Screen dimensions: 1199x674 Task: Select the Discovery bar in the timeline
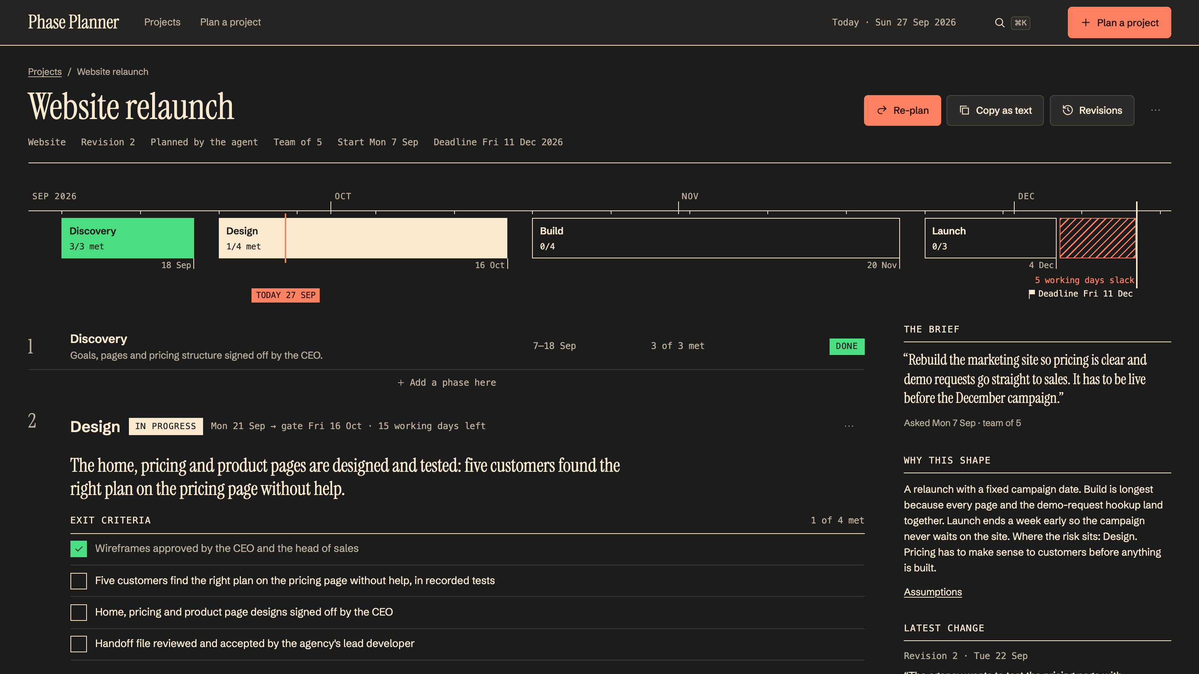(x=127, y=238)
